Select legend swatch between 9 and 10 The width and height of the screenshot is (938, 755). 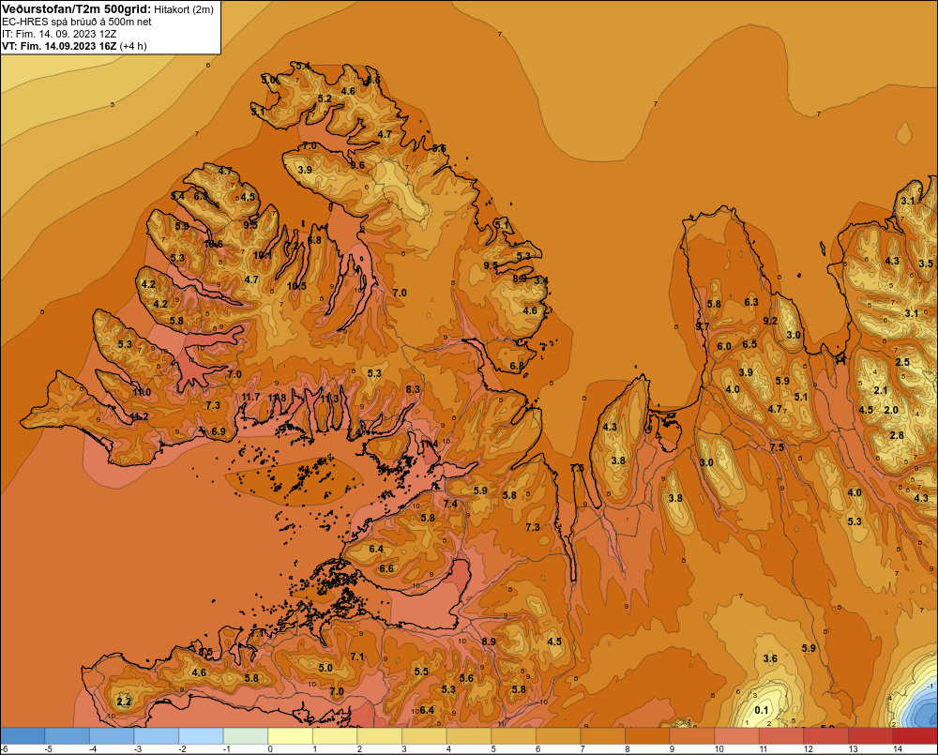tap(692, 735)
